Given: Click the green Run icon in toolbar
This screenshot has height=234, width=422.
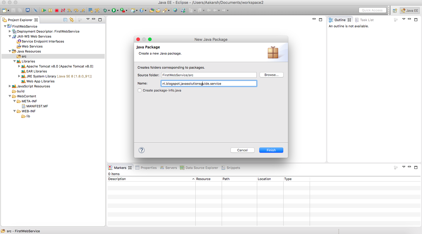Looking at the screenshot, I should click(114, 10).
